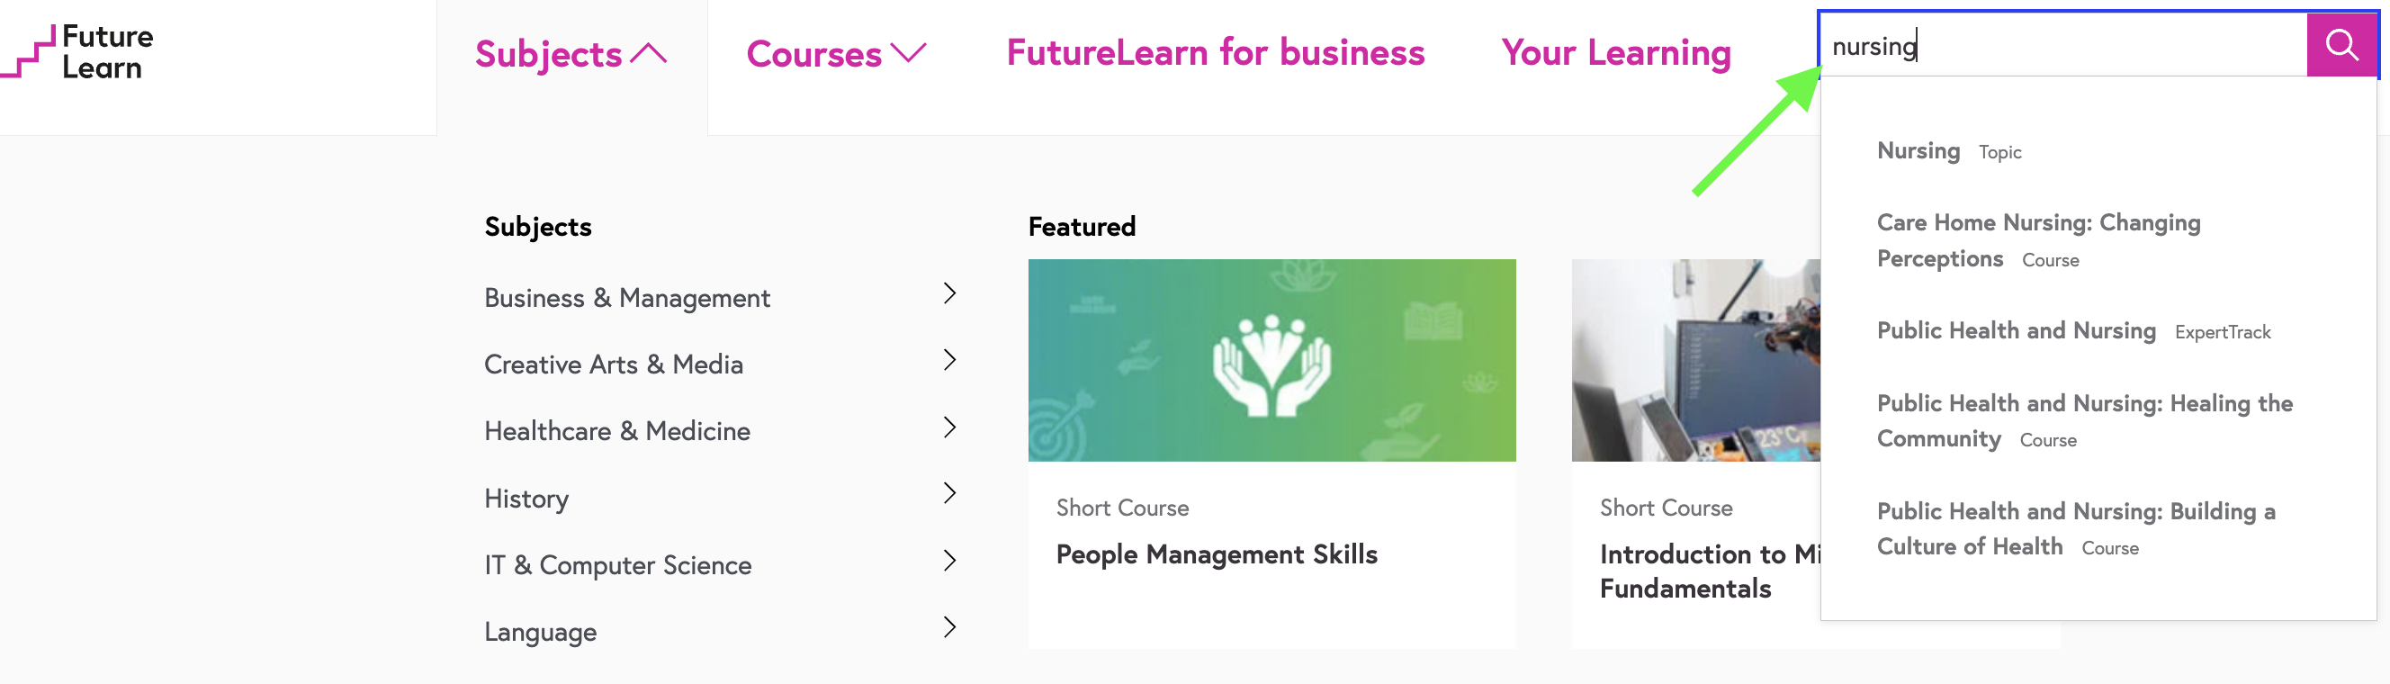The image size is (2390, 684).
Task: Expand the History subject chevron arrow
Action: coord(949,494)
